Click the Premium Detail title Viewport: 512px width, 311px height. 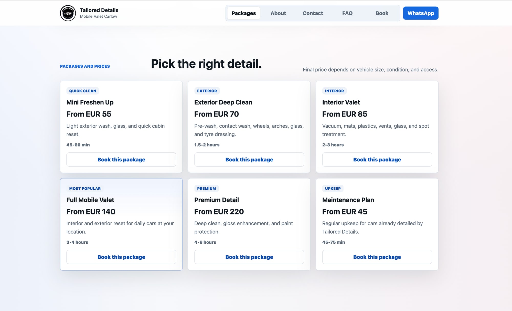pos(216,200)
